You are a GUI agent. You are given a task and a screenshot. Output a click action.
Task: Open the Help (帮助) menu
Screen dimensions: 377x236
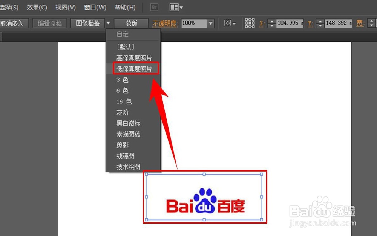[x=125, y=8]
